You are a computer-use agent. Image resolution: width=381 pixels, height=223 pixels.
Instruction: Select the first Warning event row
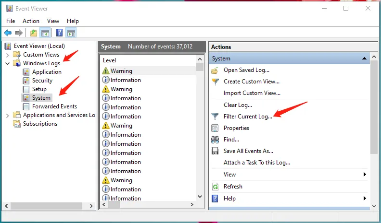pos(149,71)
